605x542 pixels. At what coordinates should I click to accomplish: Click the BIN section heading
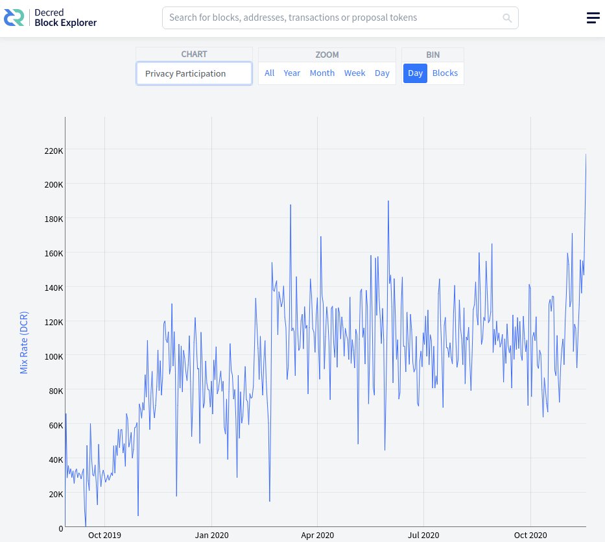click(x=433, y=55)
